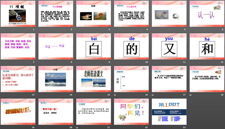Select slide 13 with reading questions
Image resolution: width=225 pixels, height=129 pixels.
[18, 79]
